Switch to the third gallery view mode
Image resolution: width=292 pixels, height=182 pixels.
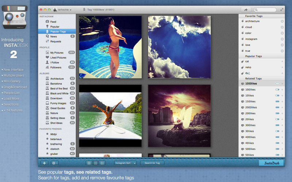[102, 163]
